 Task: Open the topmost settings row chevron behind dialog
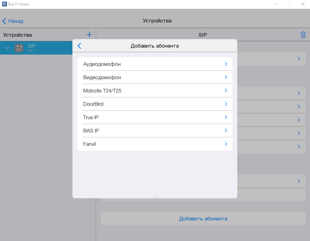[299, 59]
